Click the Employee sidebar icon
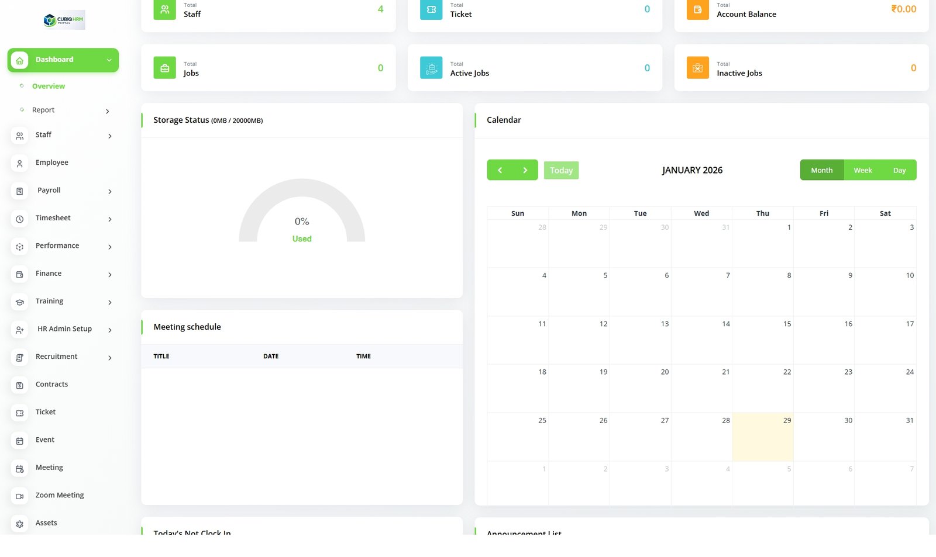Image resolution: width=936 pixels, height=557 pixels. tap(19, 164)
